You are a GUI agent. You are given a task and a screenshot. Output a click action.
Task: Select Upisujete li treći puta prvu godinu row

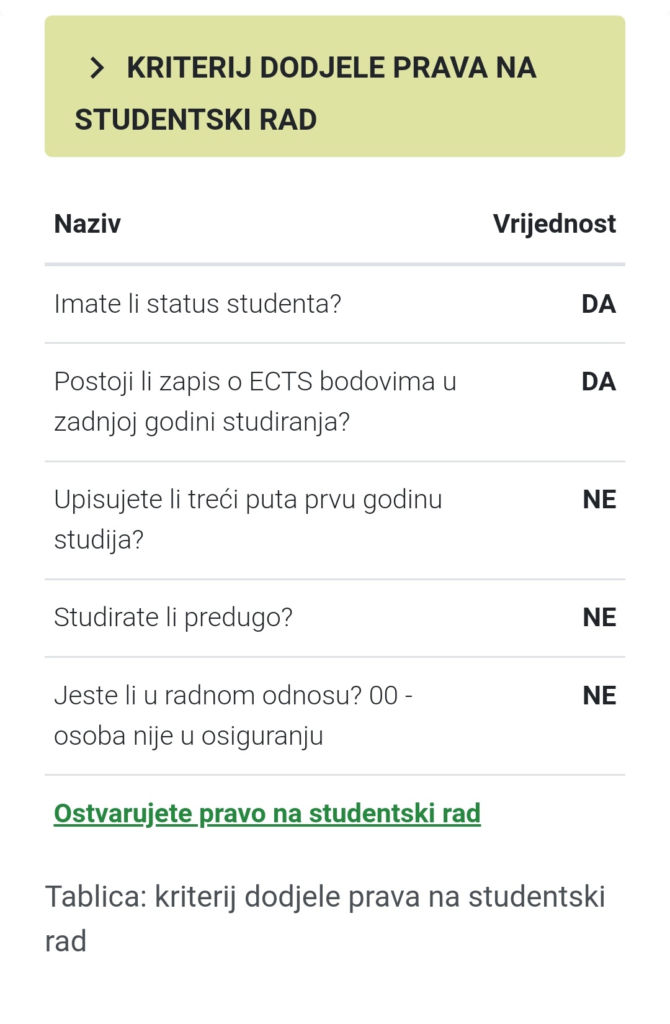coord(335,520)
